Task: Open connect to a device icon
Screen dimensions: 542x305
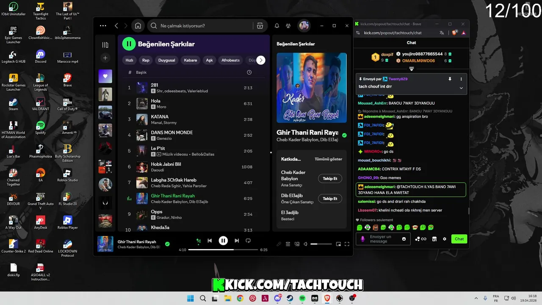Action: click(297, 244)
